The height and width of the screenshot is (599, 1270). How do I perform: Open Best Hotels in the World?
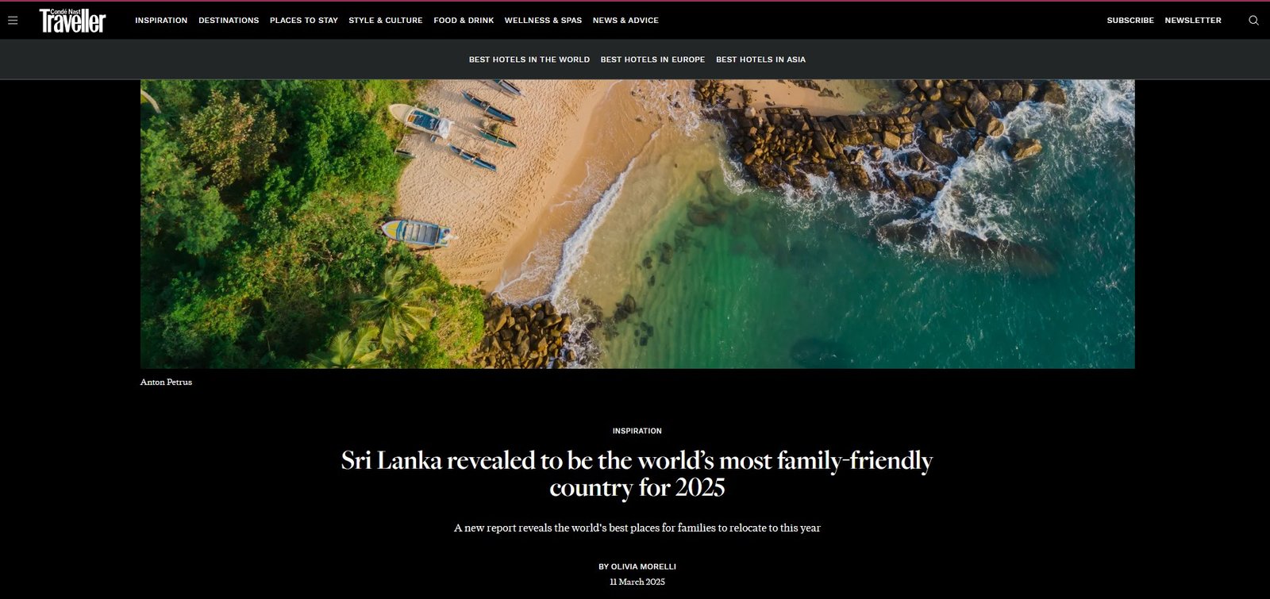tap(529, 60)
